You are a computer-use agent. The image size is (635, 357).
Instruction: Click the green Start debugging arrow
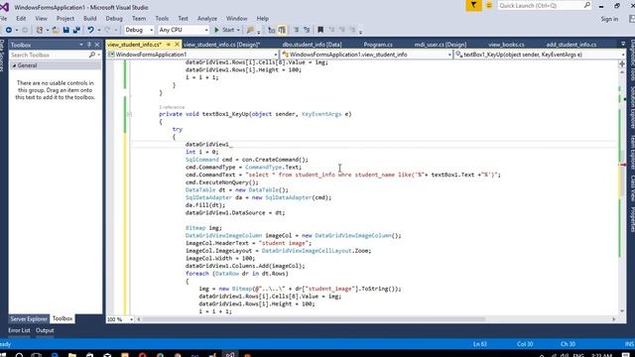tap(216, 30)
